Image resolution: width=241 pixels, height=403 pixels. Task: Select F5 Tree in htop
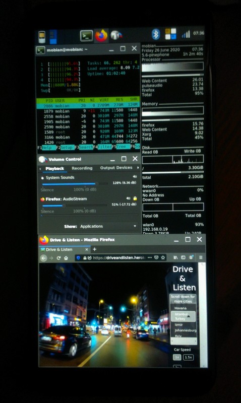[121, 147]
